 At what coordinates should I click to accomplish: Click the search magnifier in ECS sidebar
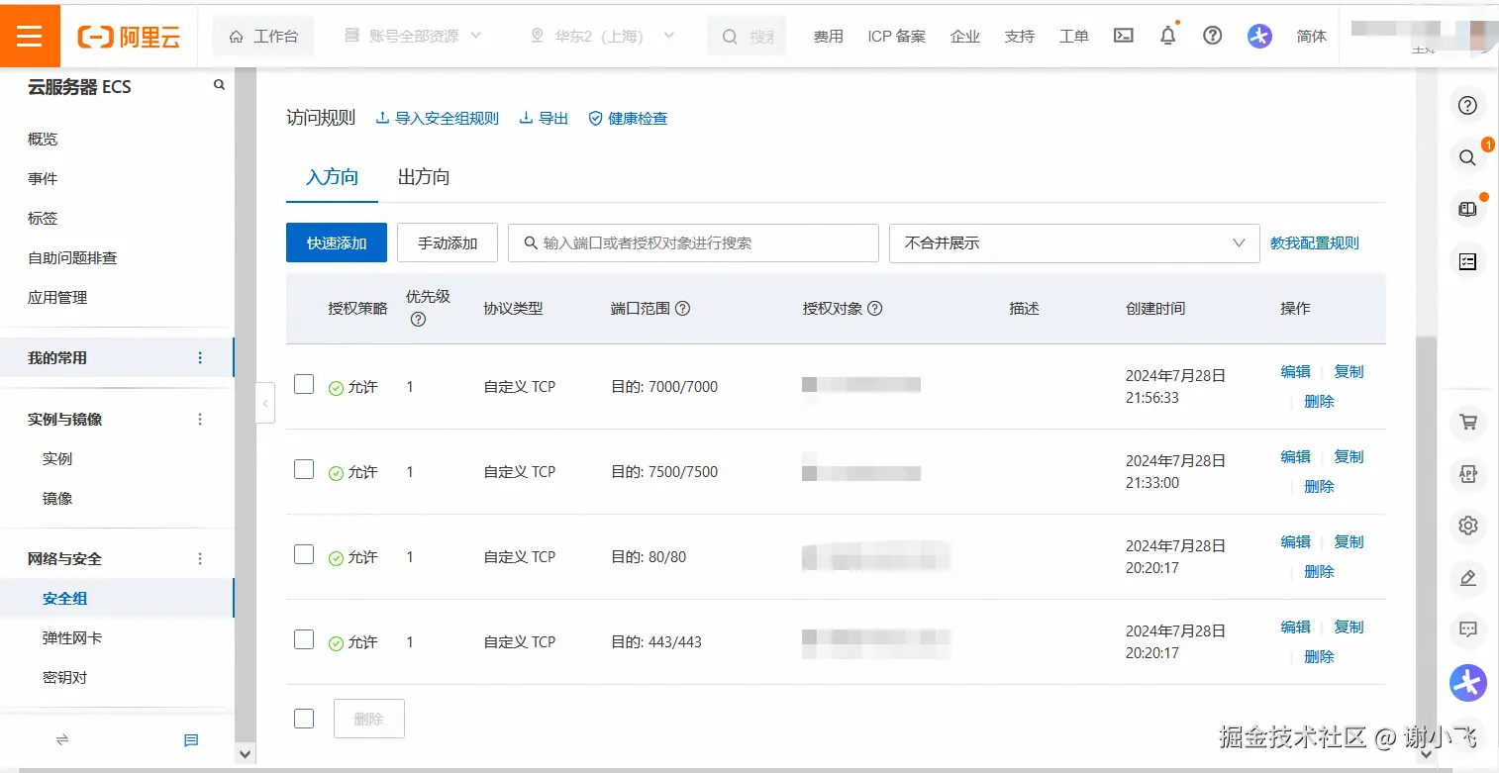click(220, 86)
